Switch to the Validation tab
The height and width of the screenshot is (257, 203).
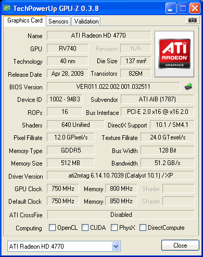pyautogui.click(x=86, y=21)
